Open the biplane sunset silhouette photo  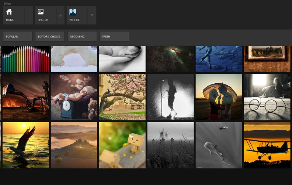click(267, 145)
